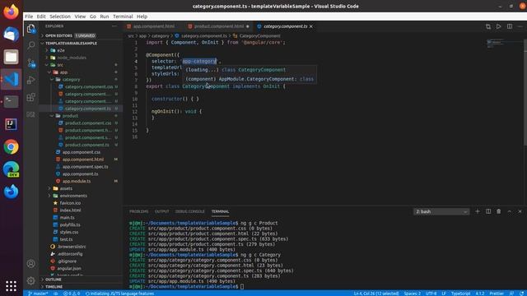Viewport: 527px width, 296px height.
Task: Open angular.json file
Action: point(69,269)
